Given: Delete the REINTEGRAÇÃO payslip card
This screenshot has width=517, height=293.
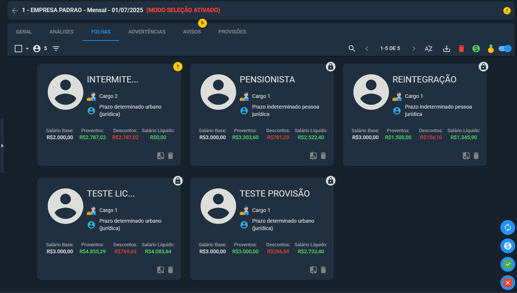Looking at the screenshot, I should (476, 156).
